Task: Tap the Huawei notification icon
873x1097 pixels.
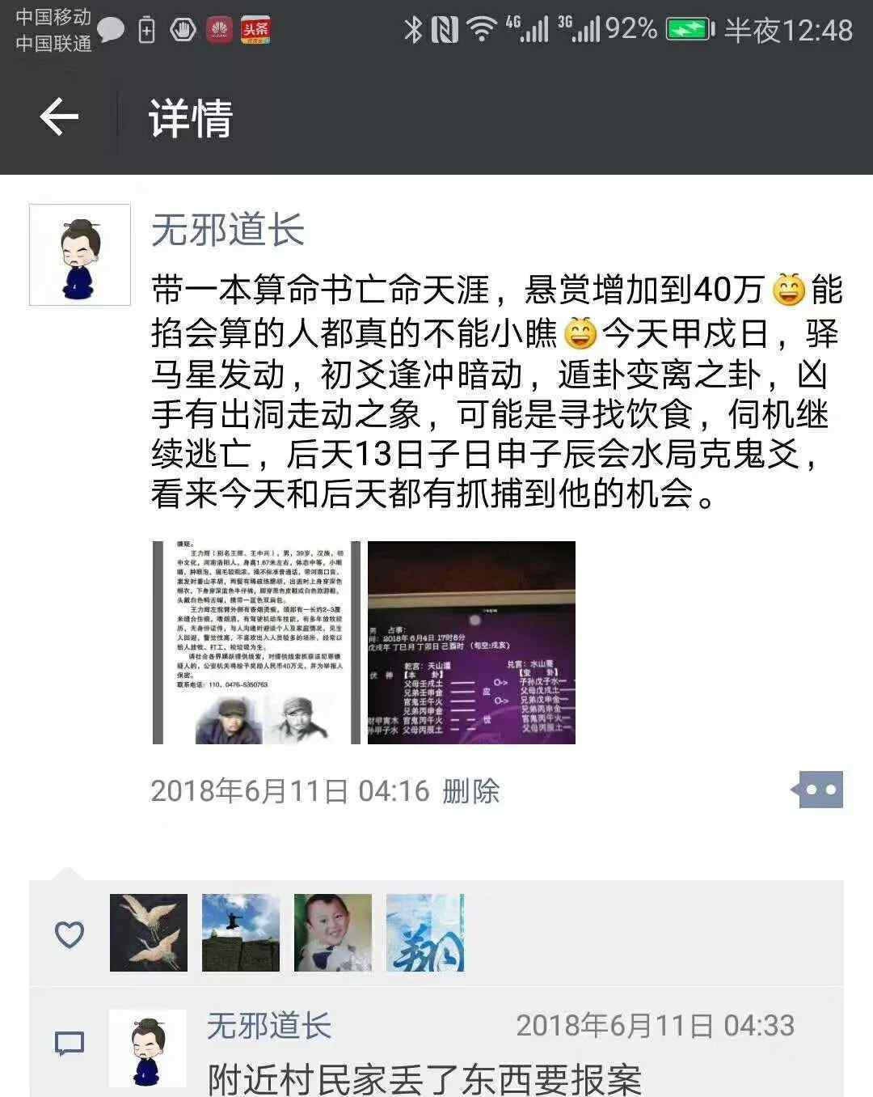Action: [219, 31]
